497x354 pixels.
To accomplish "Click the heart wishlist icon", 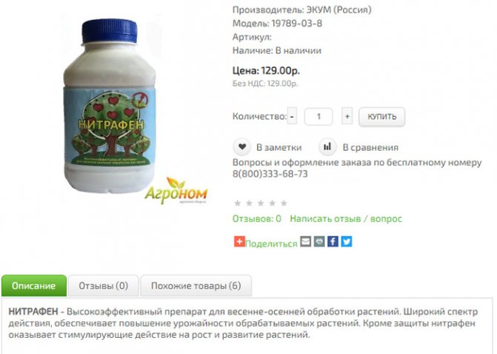I will (x=242, y=147).
